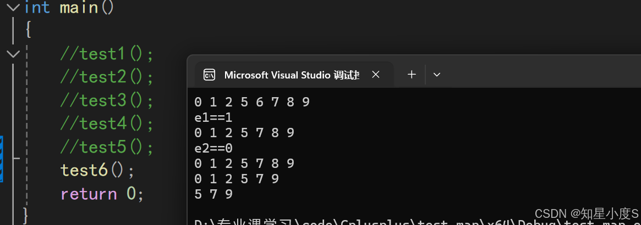Screen dimensions: 641x225
Task: Click the //test5(); commented line
Action: tap(107, 147)
